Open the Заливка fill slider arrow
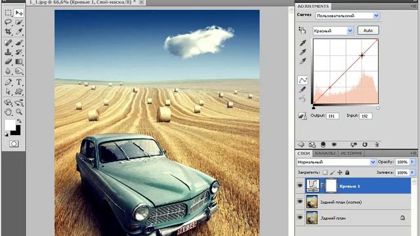Screen dimensions: 420x236 point(413,172)
